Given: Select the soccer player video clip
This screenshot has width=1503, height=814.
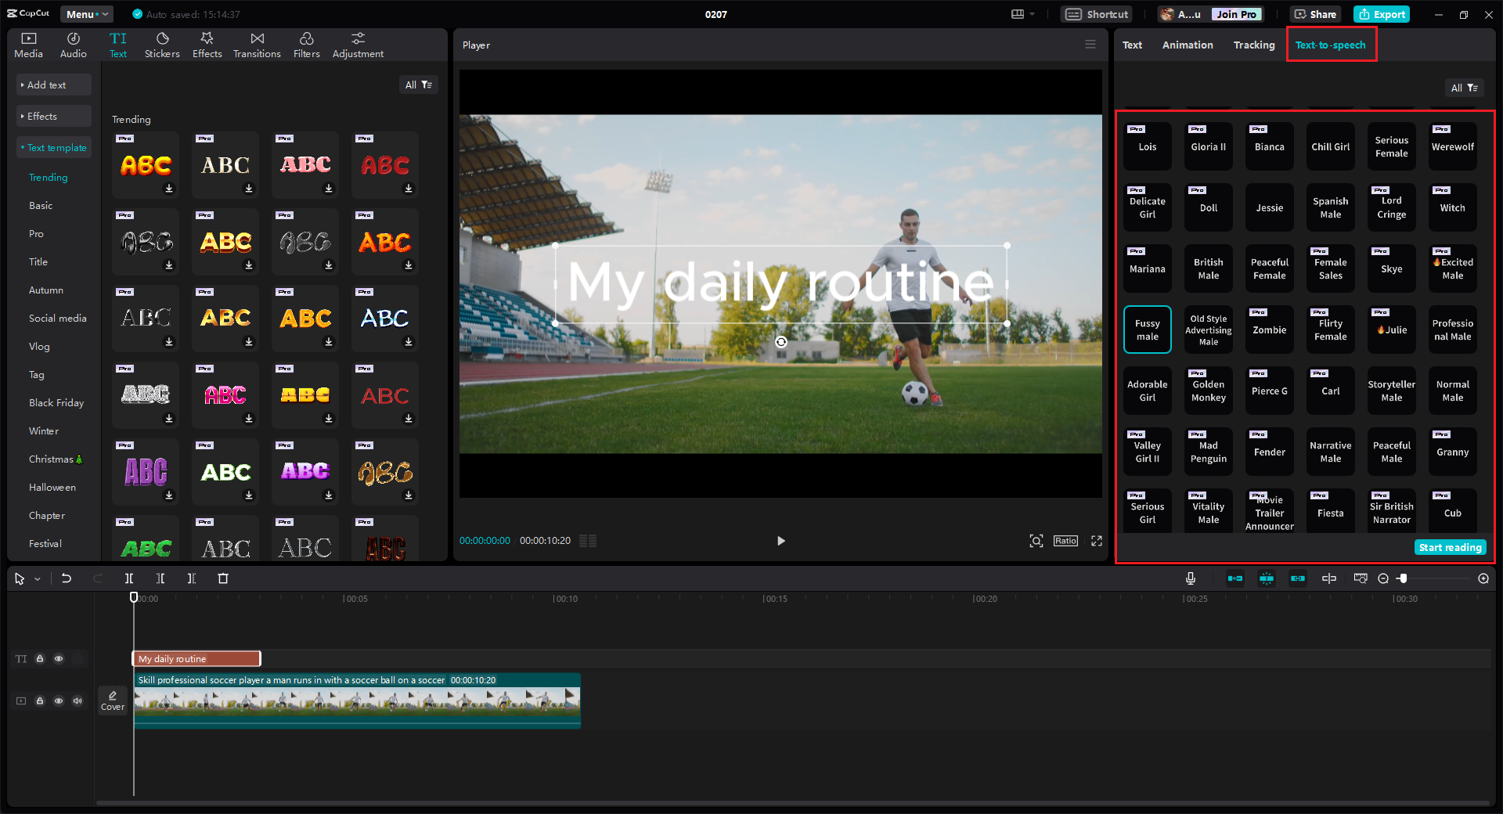Looking at the screenshot, I should [357, 701].
